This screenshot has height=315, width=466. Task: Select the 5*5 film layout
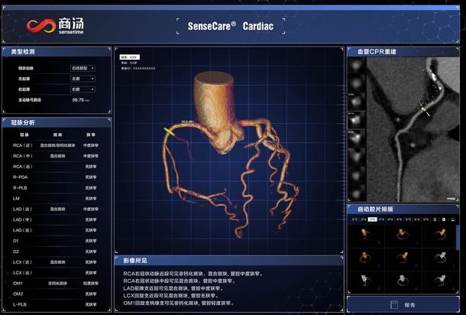click(x=426, y=219)
